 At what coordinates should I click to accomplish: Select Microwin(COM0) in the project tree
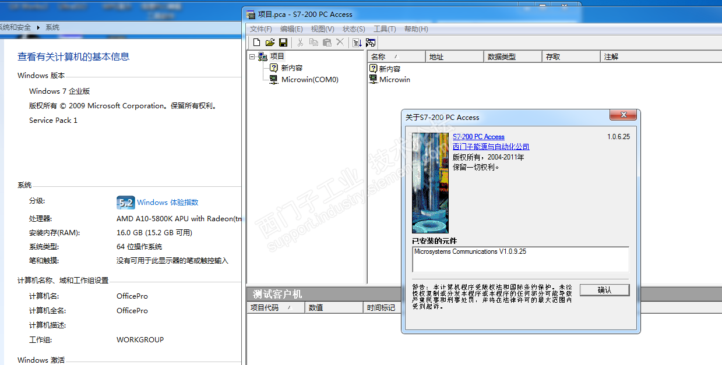point(310,80)
